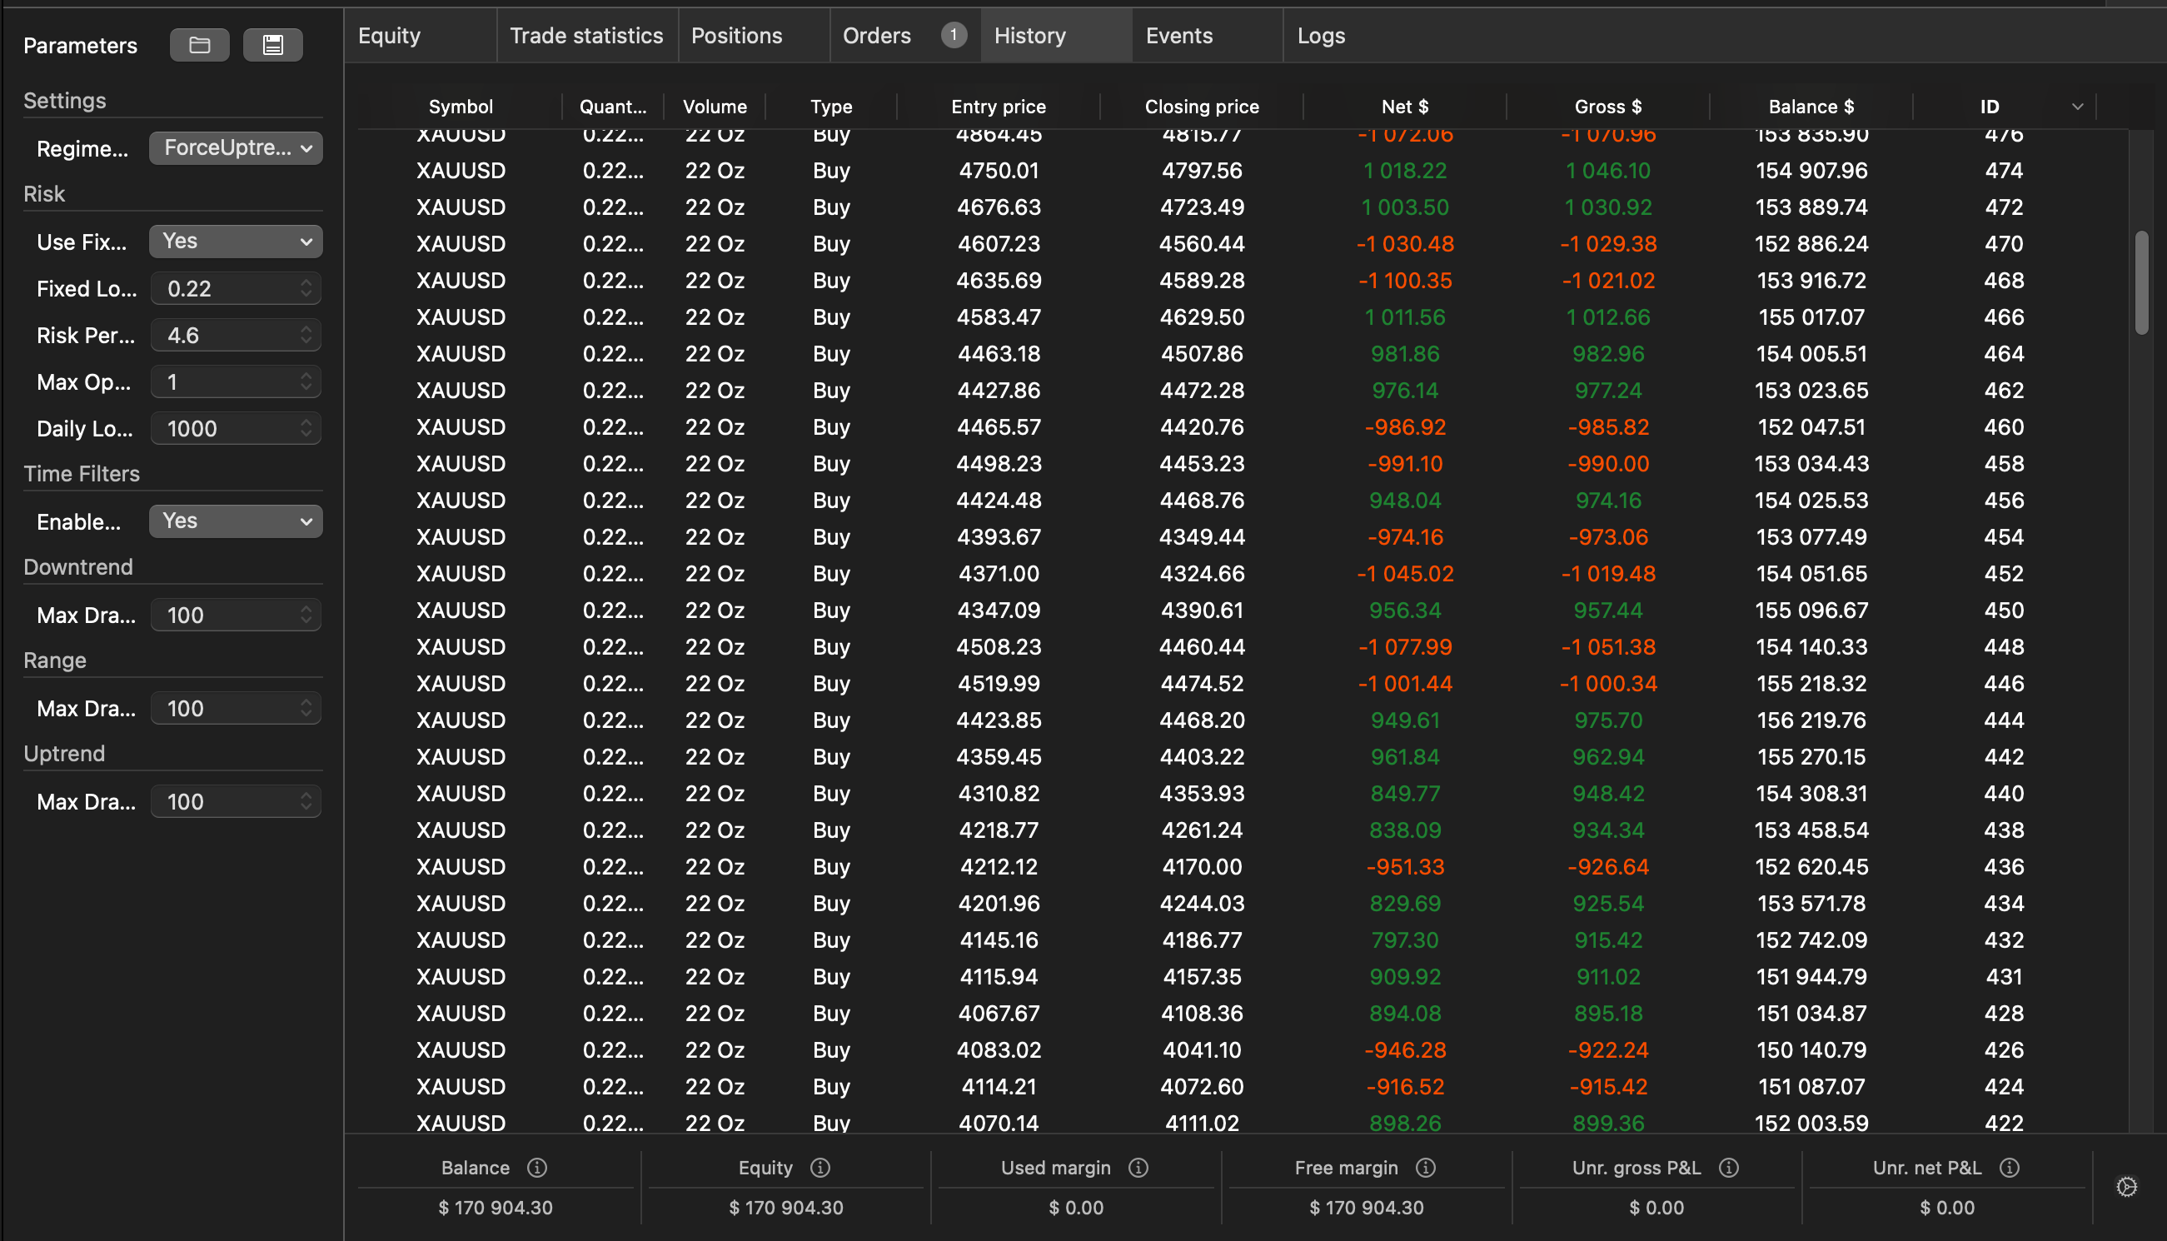The image size is (2167, 1241).
Task: Click the Fixed Lot stepper arrows
Action: (x=306, y=288)
